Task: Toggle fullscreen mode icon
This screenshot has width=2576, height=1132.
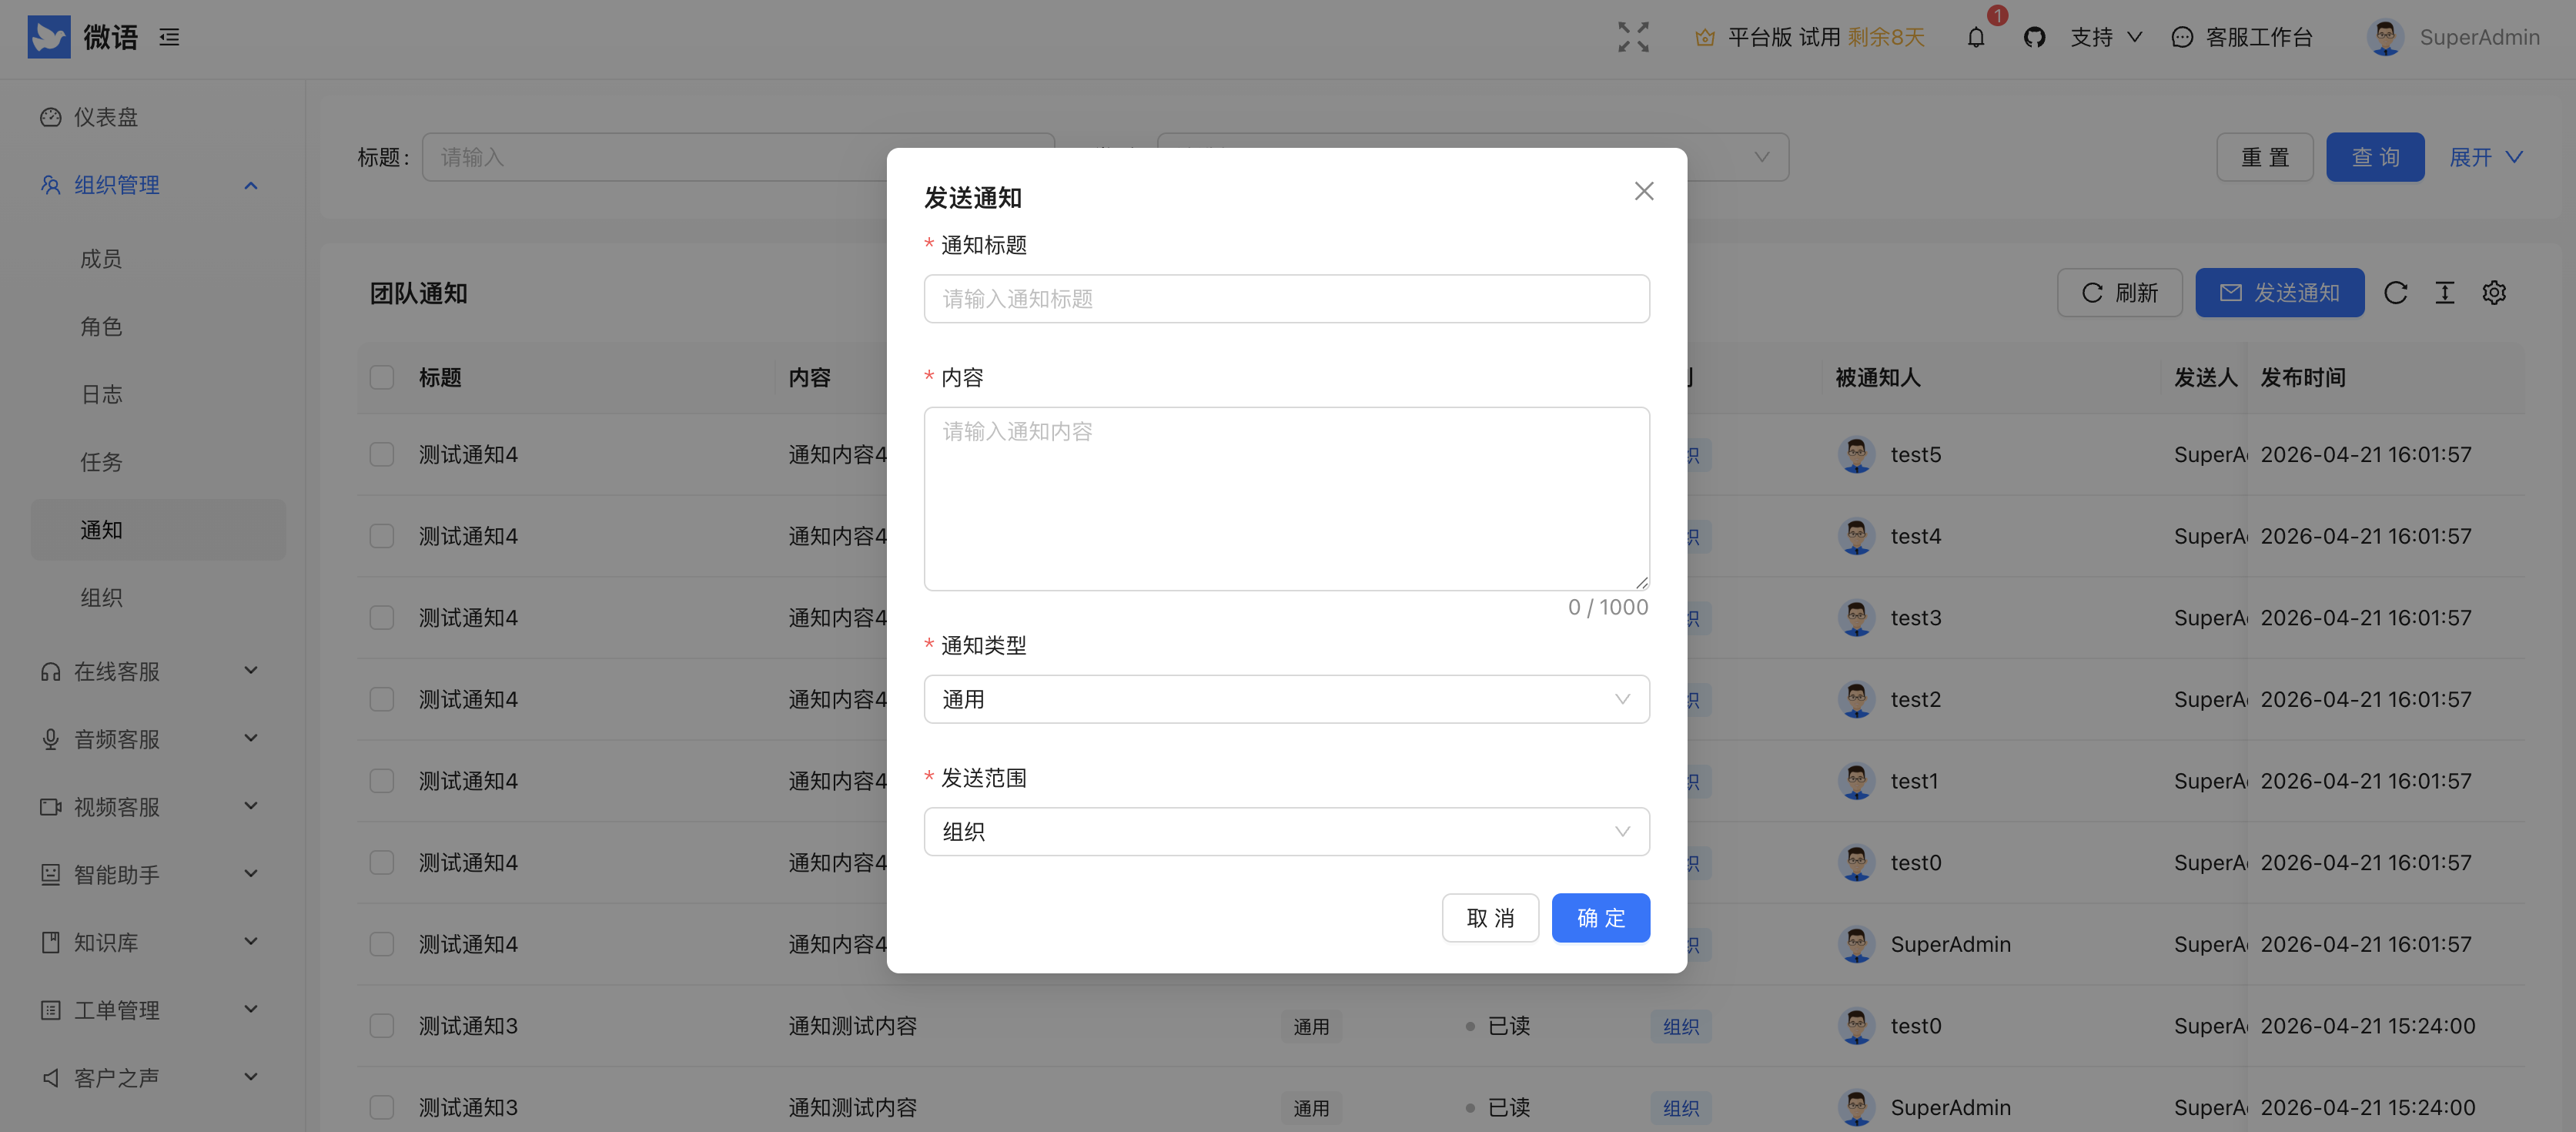Action: coord(1633,38)
